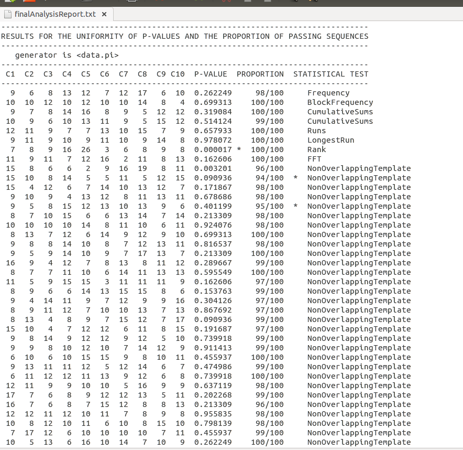This screenshot has width=463, height=450.
Task: Click the p-value 0.474986
Action: tap(213, 367)
